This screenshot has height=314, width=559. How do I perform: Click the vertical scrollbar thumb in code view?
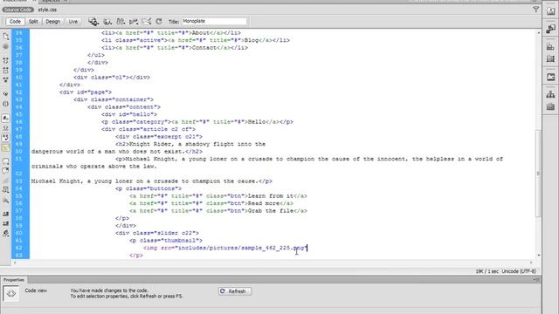click(x=538, y=174)
